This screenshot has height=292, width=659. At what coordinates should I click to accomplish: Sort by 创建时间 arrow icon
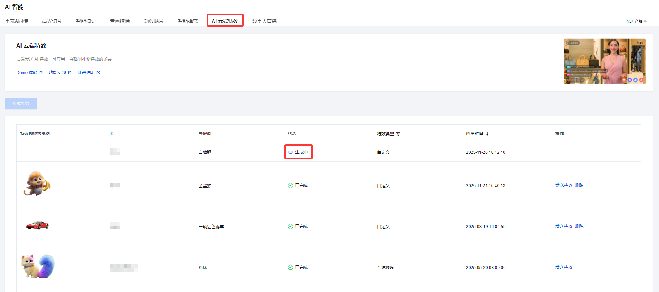[487, 134]
